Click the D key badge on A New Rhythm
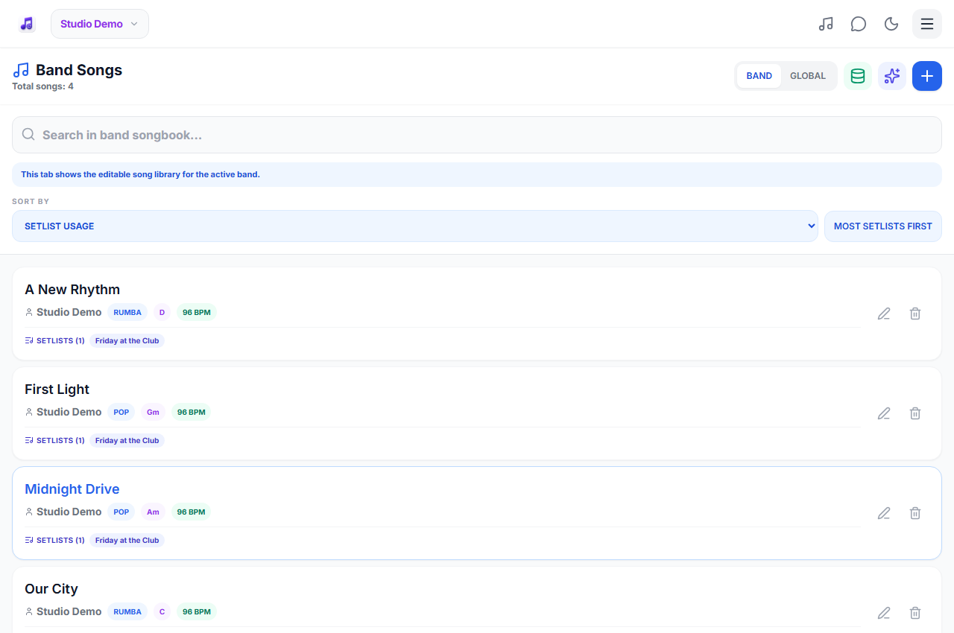 (162, 313)
